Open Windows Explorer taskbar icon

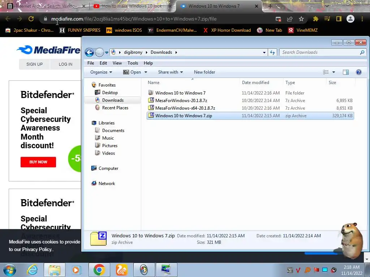coord(54,270)
